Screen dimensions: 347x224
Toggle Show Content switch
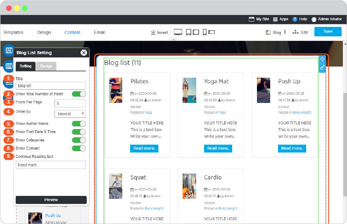(x=79, y=148)
